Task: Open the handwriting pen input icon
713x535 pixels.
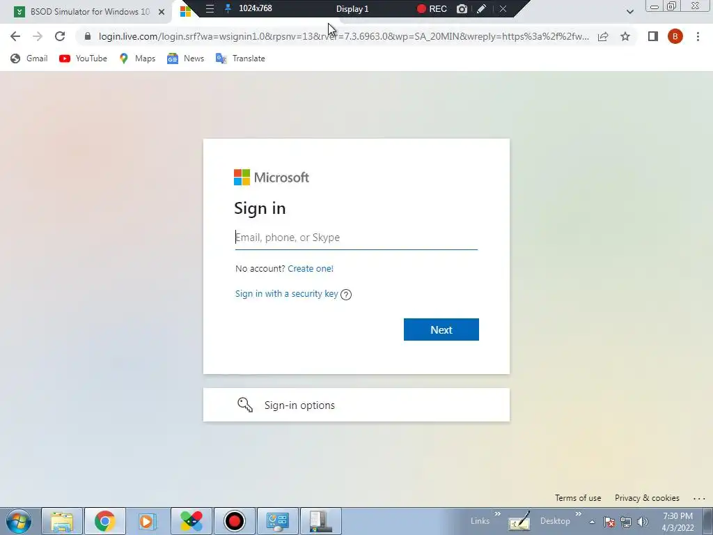Action: 519,521
